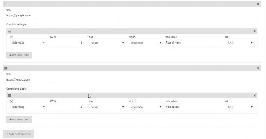Image resolution: width=266 pixels, height=139 pixels.
Task: Click Add New Logic under yahoo.com config
Action: coord(19,119)
